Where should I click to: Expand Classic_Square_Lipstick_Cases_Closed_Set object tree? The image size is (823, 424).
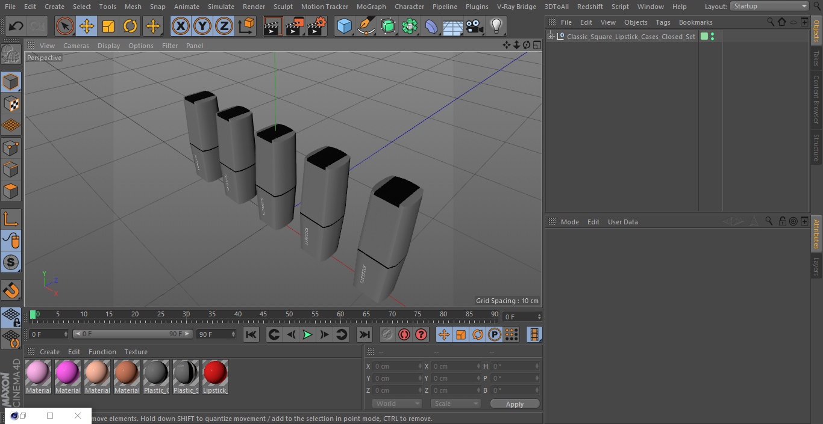click(550, 37)
